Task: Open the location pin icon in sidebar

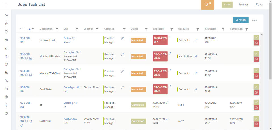Action: 6,56
